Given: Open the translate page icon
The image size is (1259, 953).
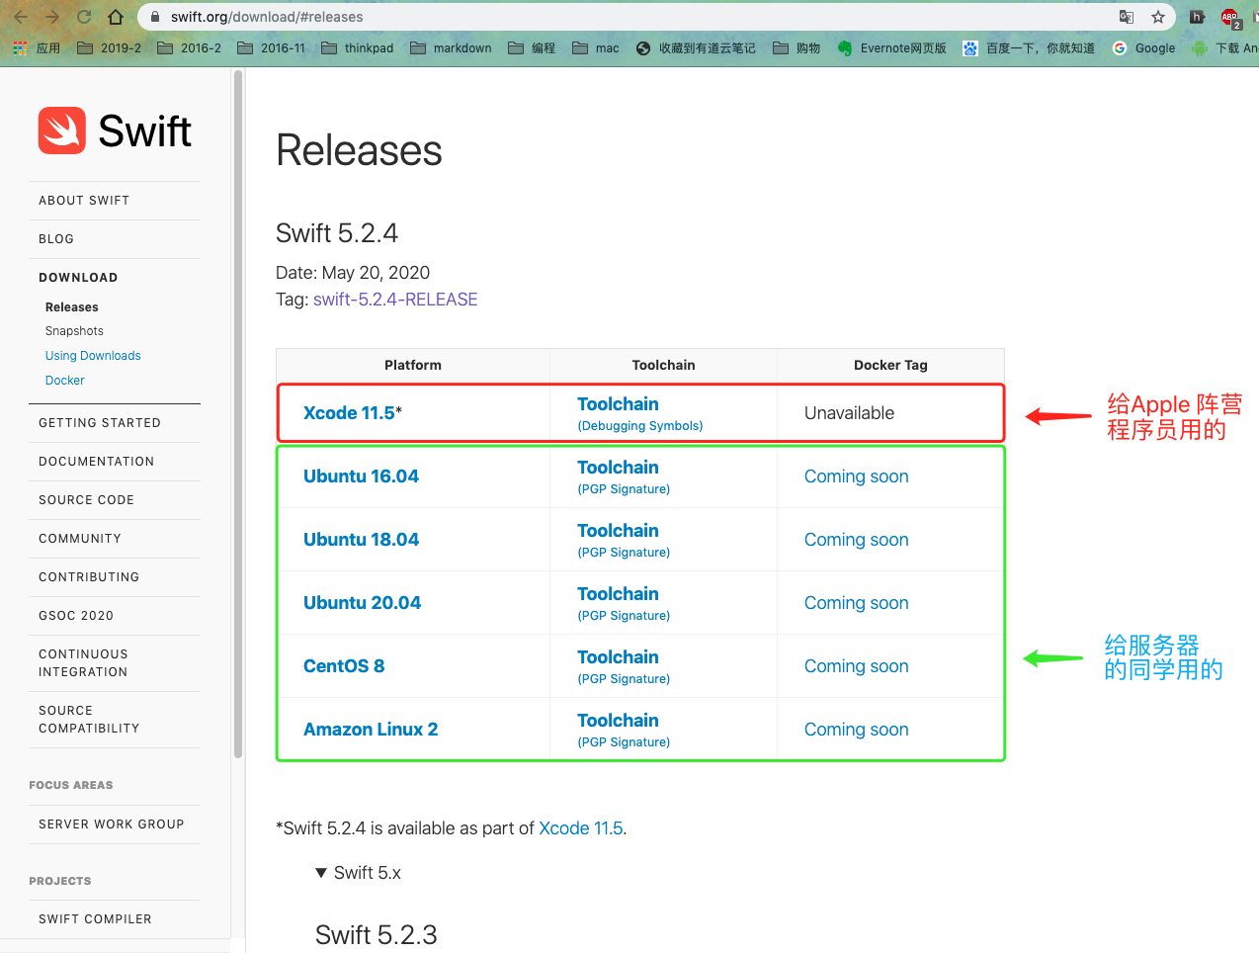Looking at the screenshot, I should [x=1126, y=17].
